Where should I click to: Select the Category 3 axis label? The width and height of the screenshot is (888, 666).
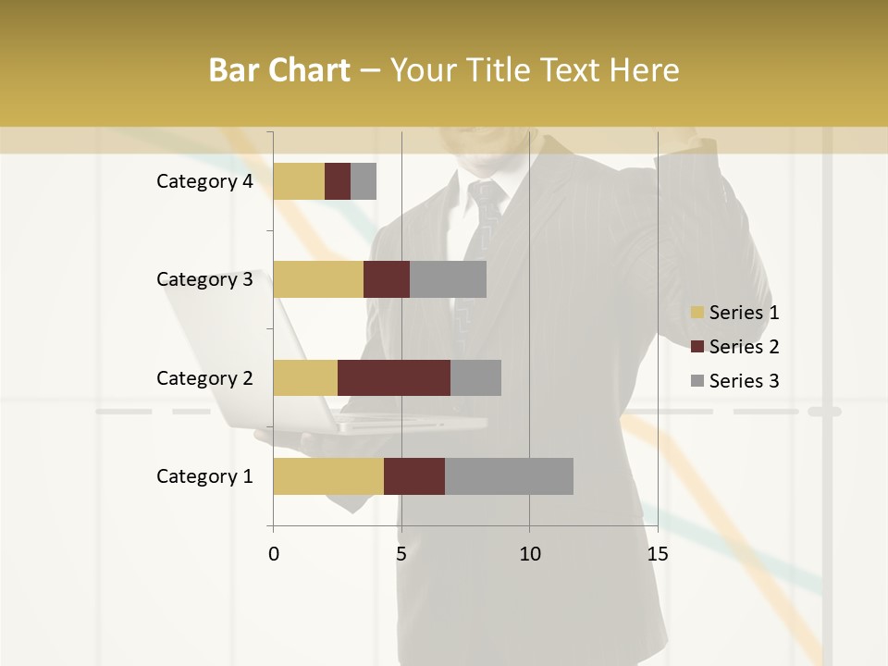[204, 279]
